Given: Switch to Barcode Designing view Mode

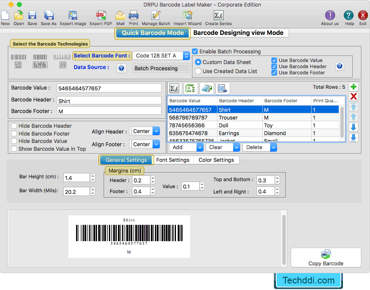Looking at the screenshot, I should pos(238,33).
